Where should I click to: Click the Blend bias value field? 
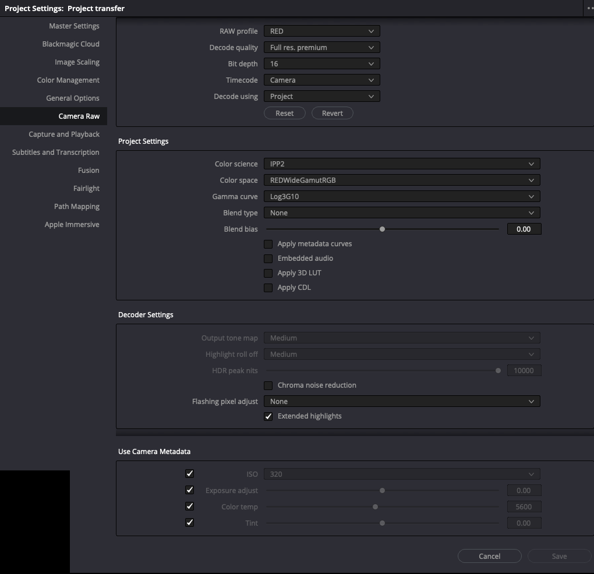(x=524, y=229)
